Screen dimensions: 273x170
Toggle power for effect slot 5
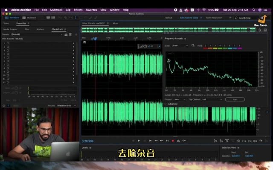point(8,57)
